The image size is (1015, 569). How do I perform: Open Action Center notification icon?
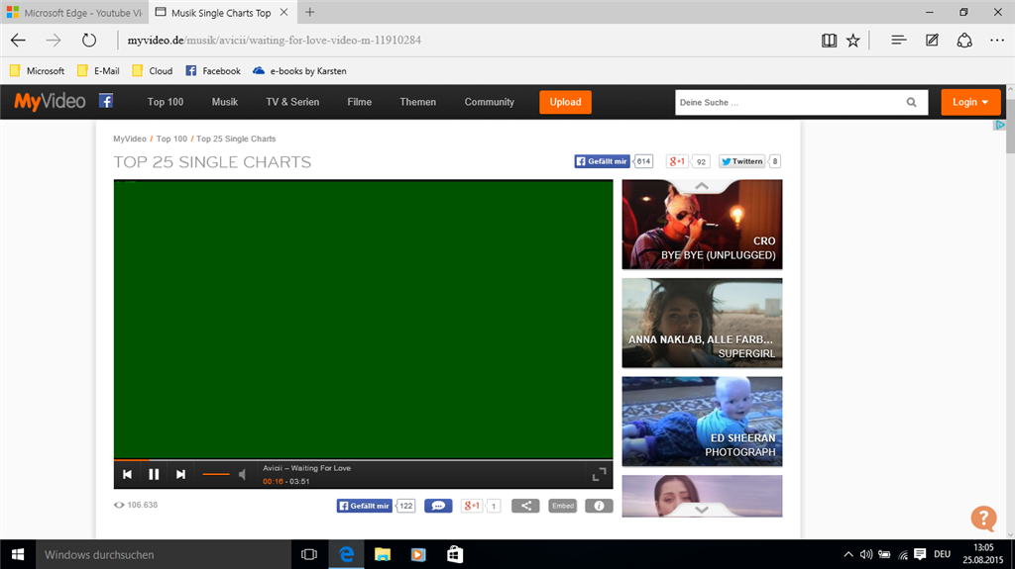tap(920, 554)
